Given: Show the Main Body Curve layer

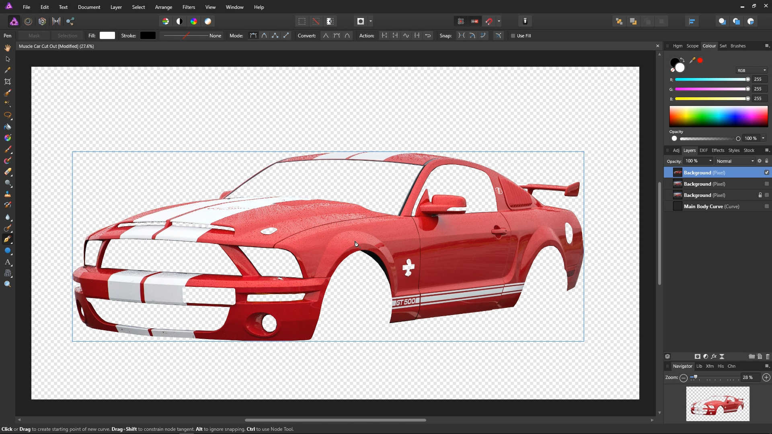Looking at the screenshot, I should tap(767, 206).
